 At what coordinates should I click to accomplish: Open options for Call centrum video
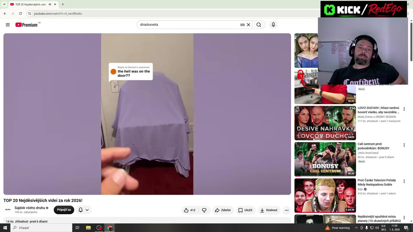[x=404, y=145]
